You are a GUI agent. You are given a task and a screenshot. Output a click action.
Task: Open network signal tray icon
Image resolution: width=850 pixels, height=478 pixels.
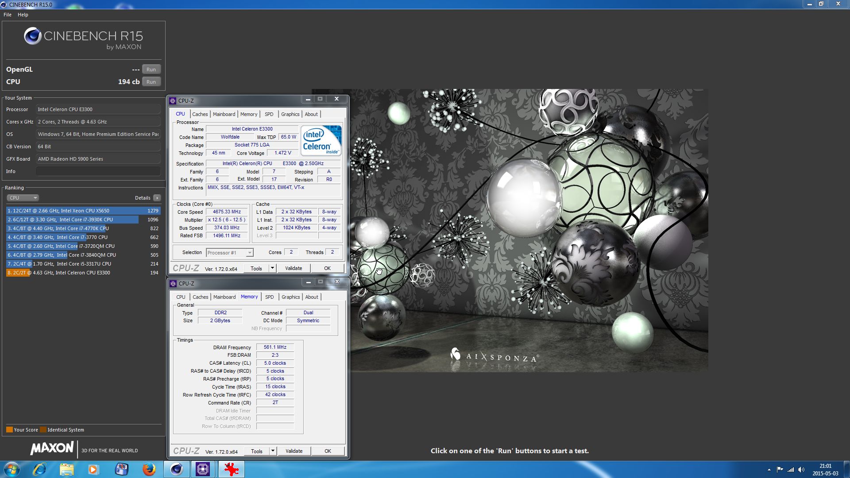point(790,470)
